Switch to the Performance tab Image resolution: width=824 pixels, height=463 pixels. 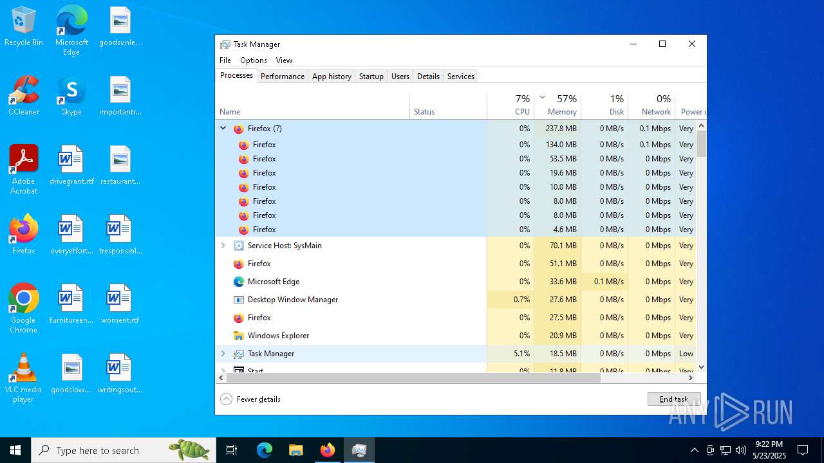283,76
